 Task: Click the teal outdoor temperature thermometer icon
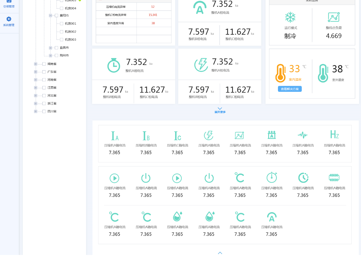(323, 73)
